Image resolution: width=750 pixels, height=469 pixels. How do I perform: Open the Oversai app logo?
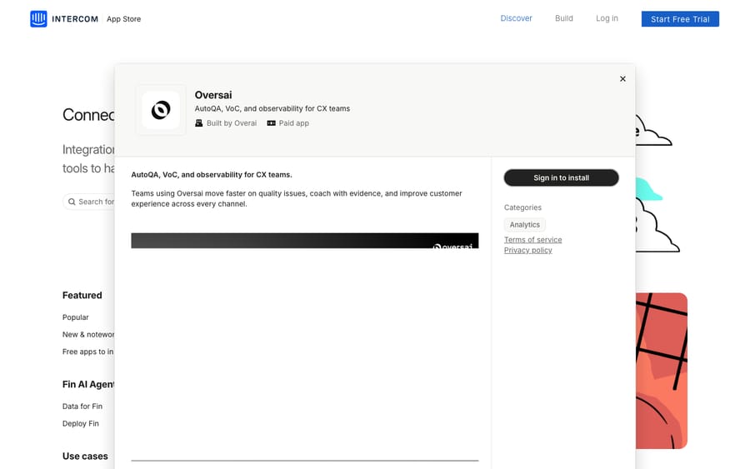pyautogui.click(x=161, y=110)
